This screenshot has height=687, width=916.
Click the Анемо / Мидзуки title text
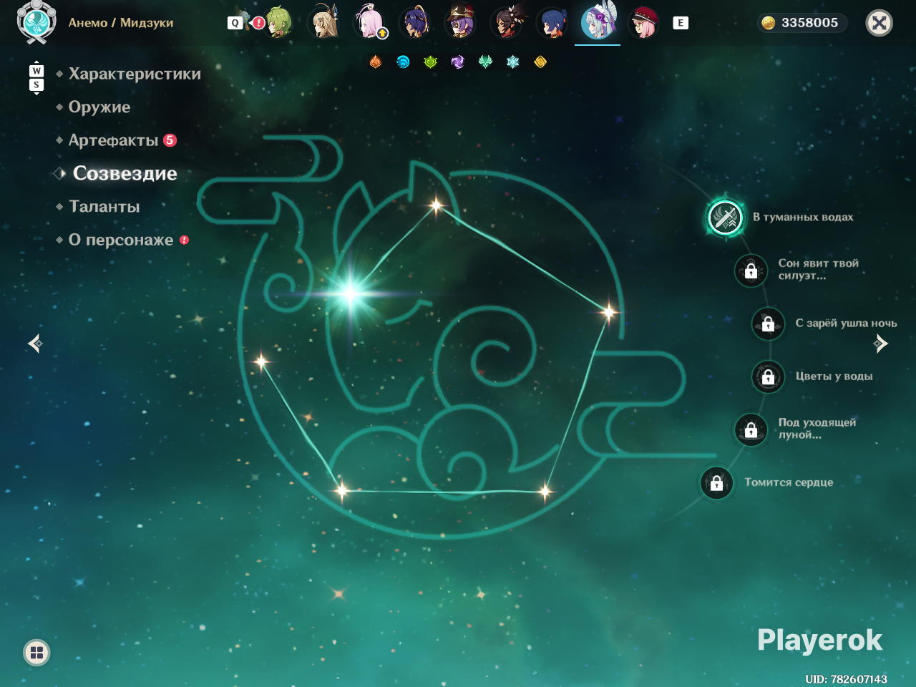point(121,23)
